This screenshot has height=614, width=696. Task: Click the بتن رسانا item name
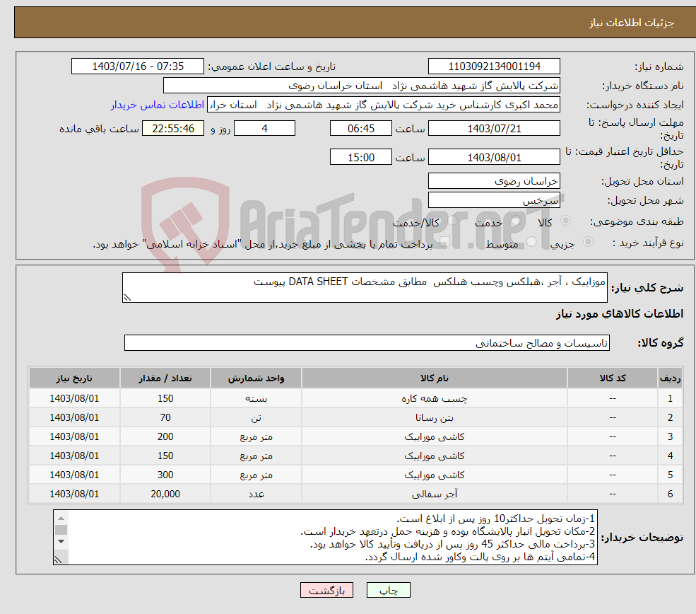434,417
